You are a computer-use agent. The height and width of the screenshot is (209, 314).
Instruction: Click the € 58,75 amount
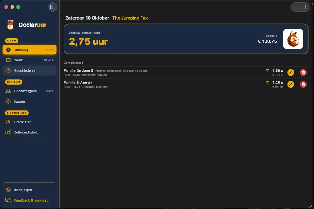pyautogui.click(x=278, y=87)
